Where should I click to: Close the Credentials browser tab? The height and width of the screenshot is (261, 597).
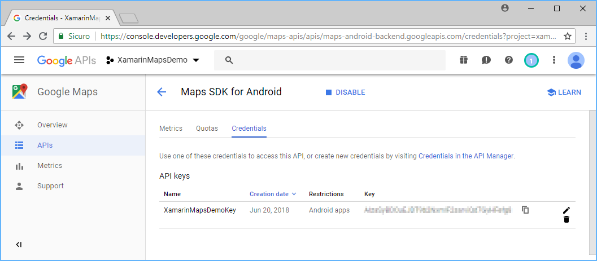pos(107,18)
